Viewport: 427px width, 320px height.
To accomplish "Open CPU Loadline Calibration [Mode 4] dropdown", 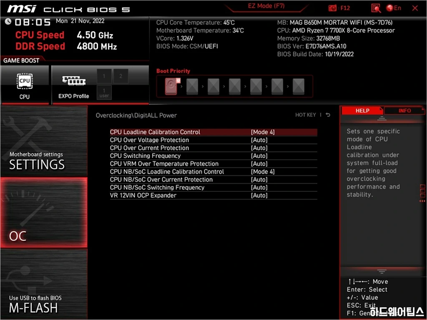I will (263, 132).
